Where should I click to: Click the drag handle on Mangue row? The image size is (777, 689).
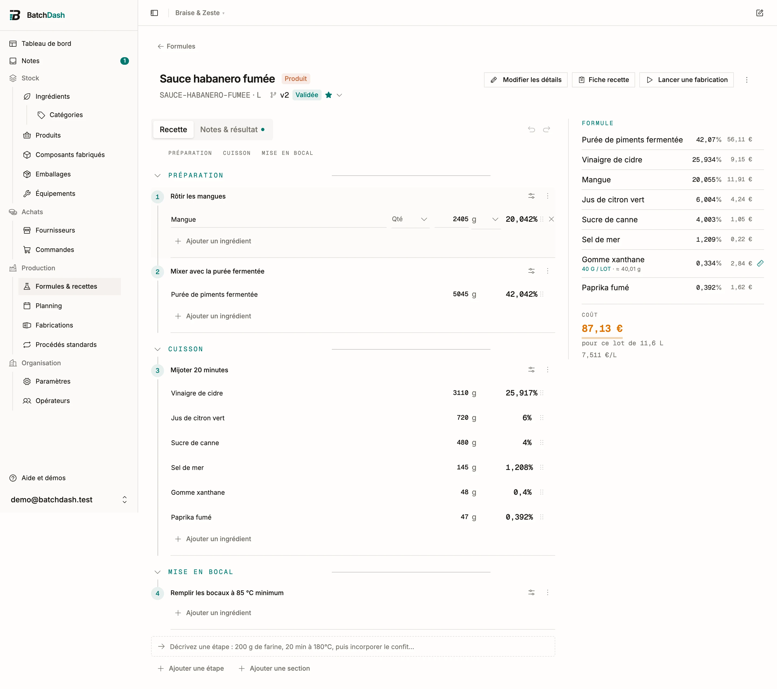[542, 219]
